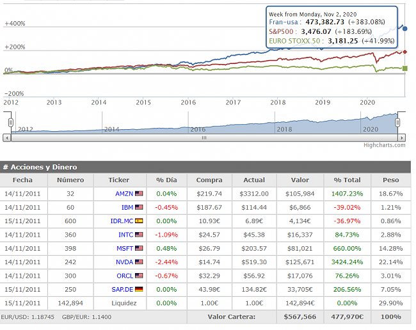Open the NVDA ticker link
416x330 pixels.
point(124,262)
